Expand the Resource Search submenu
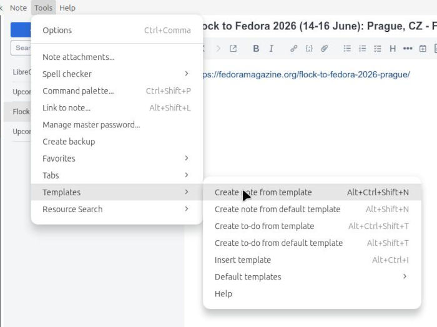 tap(116, 210)
